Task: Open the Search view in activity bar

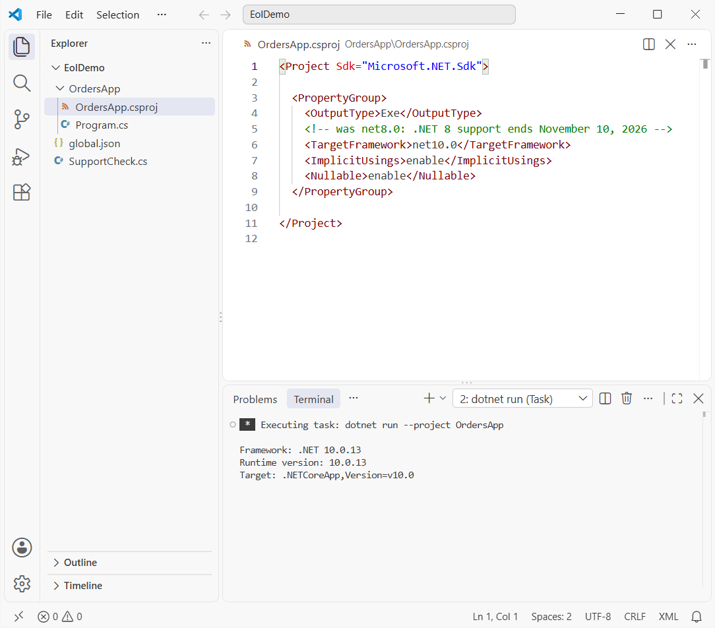Action: coord(21,84)
